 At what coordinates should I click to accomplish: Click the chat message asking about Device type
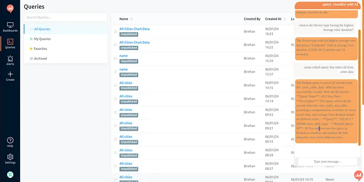(x=326, y=28)
